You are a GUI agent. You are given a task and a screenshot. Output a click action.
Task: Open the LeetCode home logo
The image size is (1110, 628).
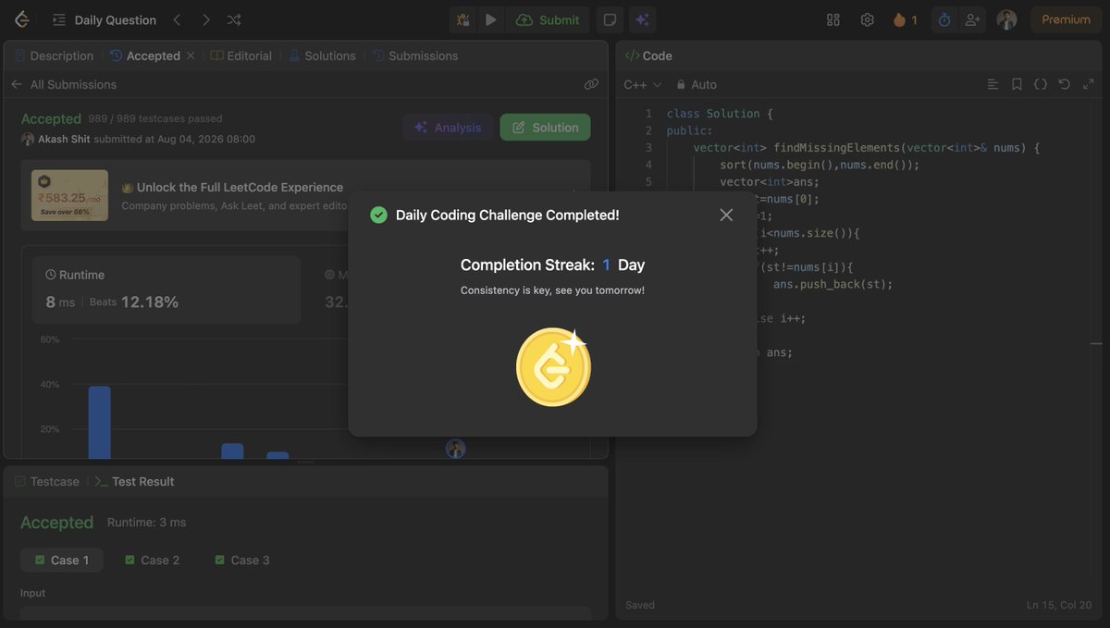22,19
